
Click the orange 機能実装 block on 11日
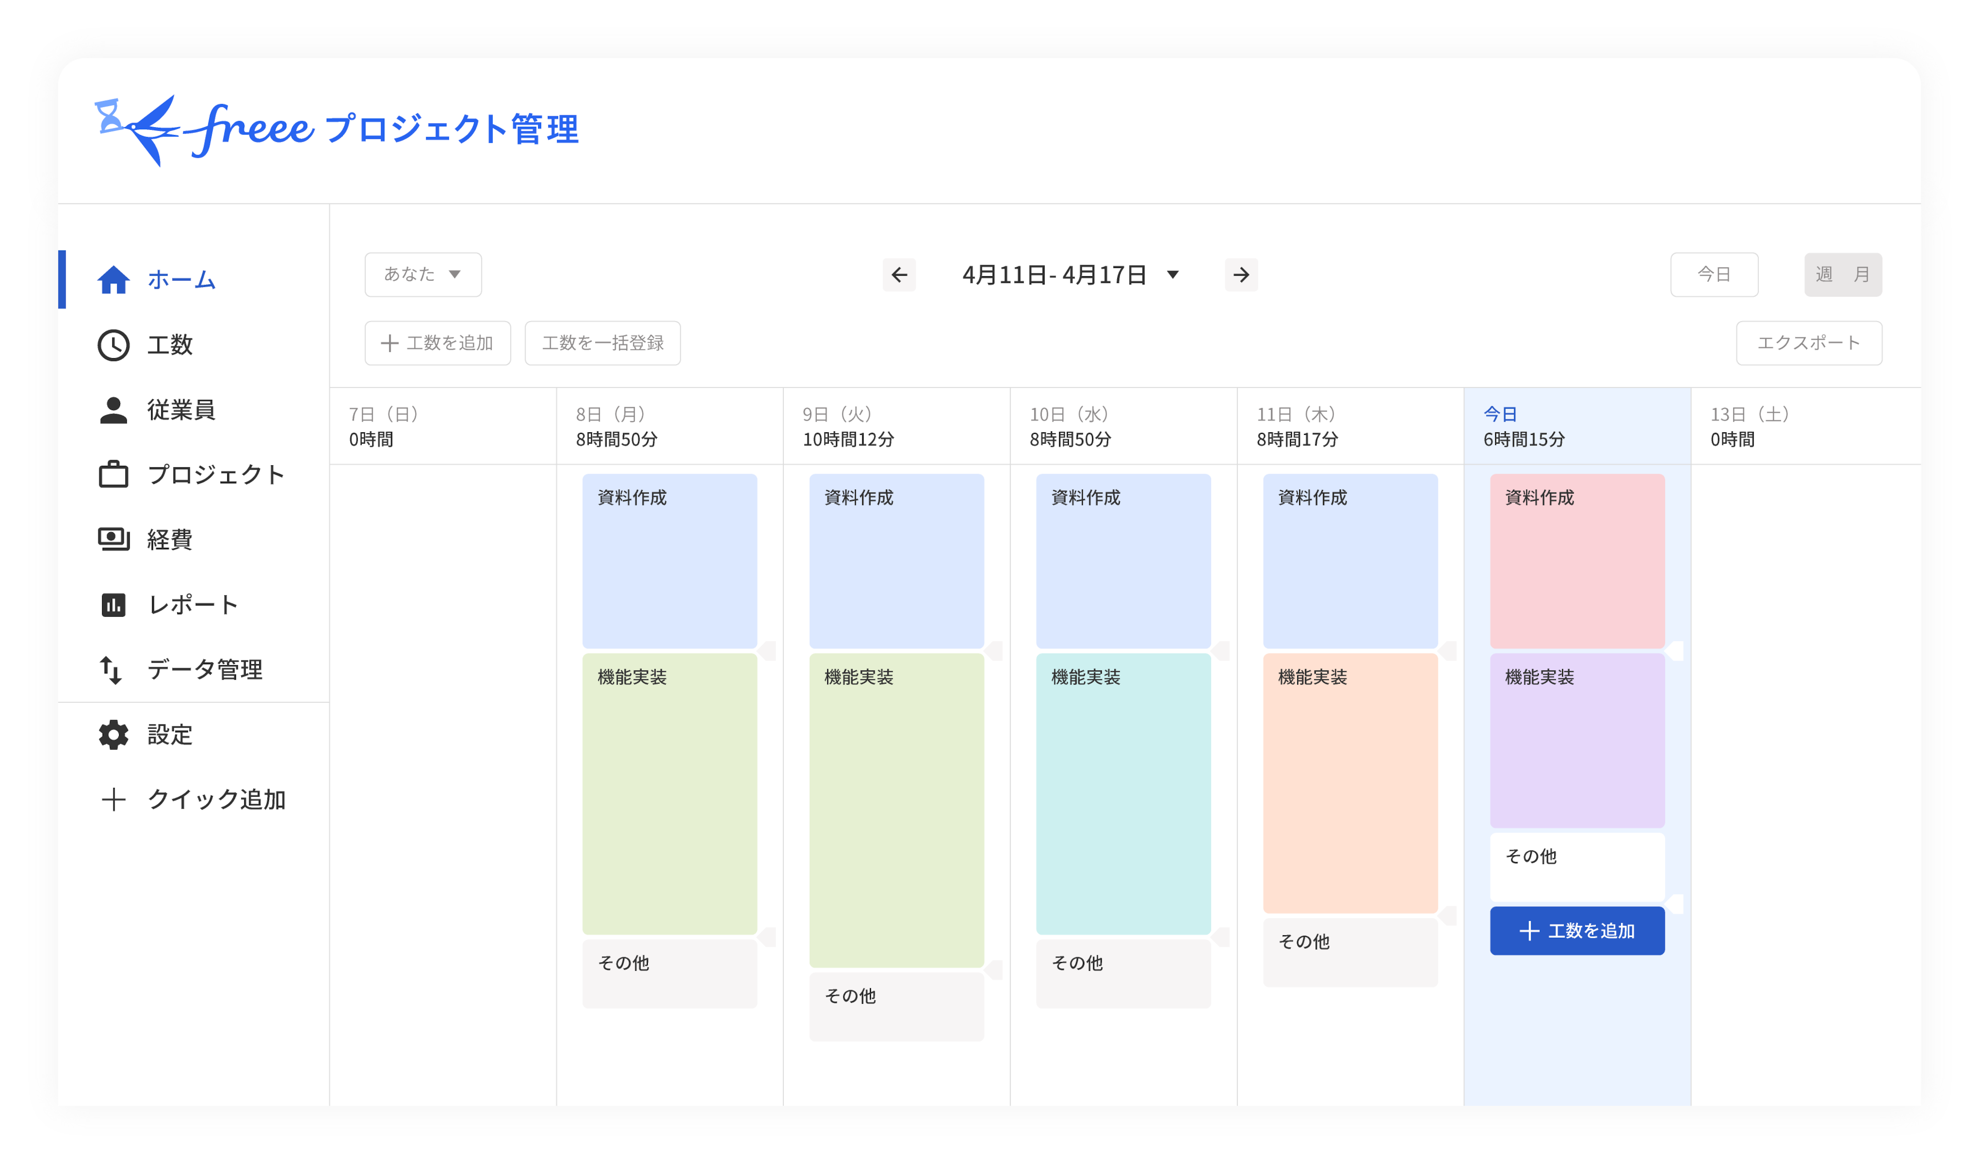point(1350,782)
